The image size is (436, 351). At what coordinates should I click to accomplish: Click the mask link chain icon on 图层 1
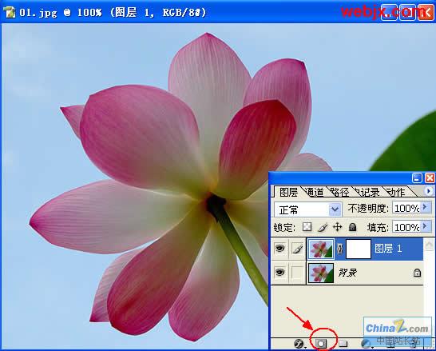[340, 249]
